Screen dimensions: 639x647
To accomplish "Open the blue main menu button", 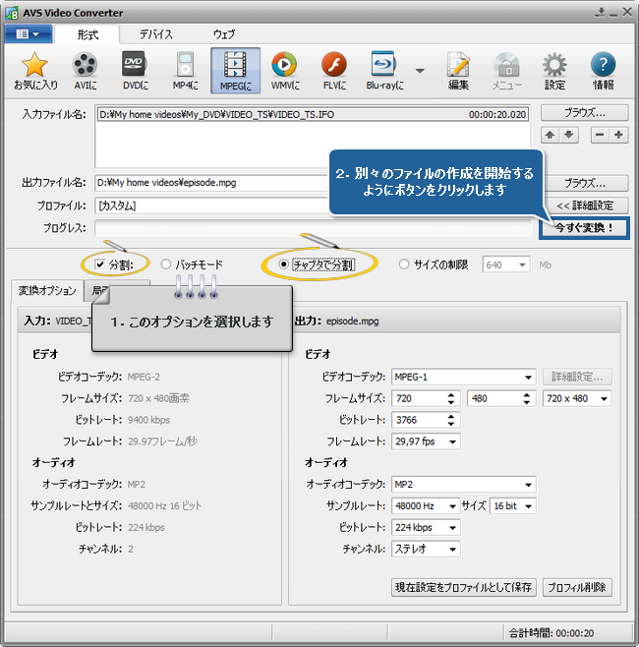I will click(x=29, y=33).
